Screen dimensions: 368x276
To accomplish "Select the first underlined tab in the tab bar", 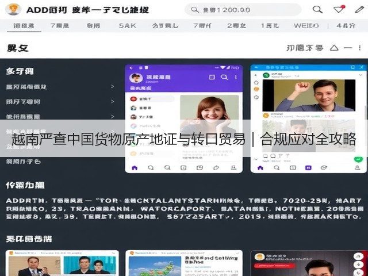I will 24,25.
